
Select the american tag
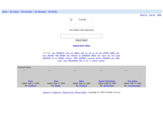(x=47, y=58)
